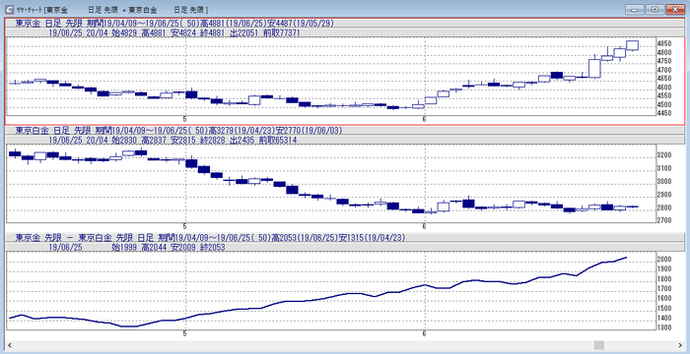Click the horizontal scrollbar thumb
The image size is (690, 354).
(x=599, y=345)
